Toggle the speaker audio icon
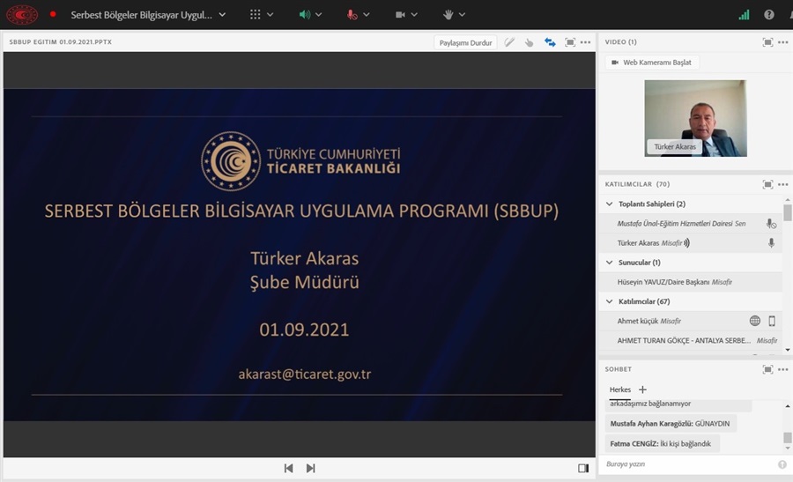Image resolution: width=793 pixels, height=482 pixels. click(x=305, y=15)
